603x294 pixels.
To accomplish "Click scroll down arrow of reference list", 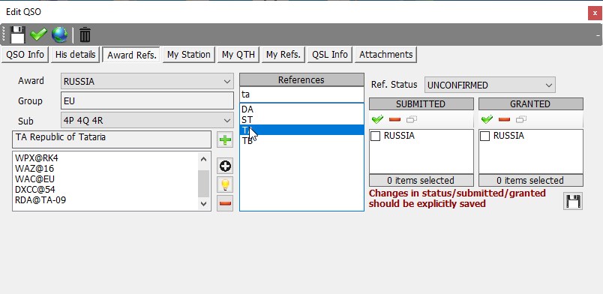I will [204, 204].
